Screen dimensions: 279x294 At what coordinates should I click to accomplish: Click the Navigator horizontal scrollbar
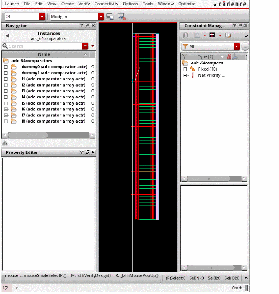(28, 135)
